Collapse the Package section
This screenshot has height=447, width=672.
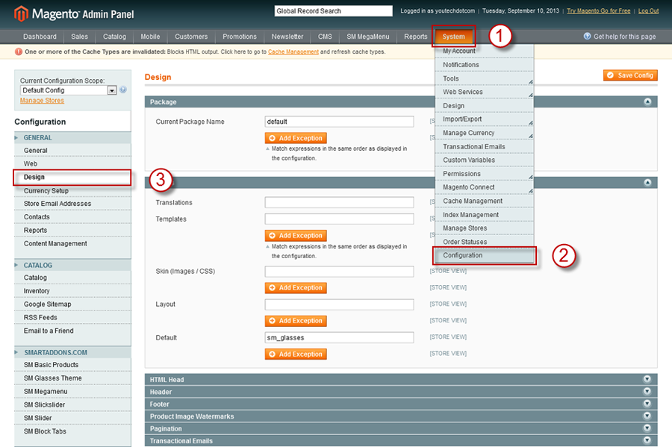(647, 101)
